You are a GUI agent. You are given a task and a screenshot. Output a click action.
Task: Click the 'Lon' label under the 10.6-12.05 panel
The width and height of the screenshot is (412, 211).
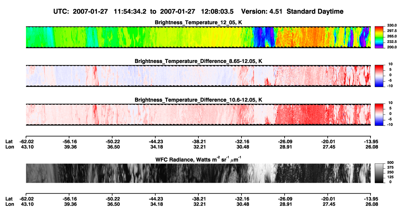9,147
